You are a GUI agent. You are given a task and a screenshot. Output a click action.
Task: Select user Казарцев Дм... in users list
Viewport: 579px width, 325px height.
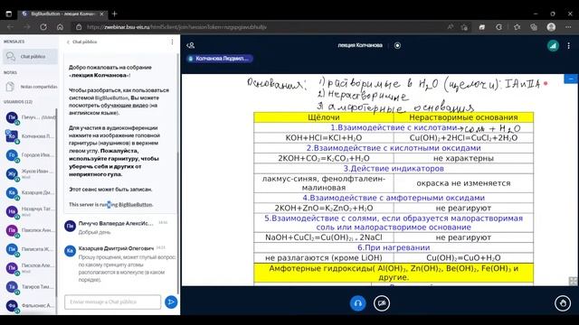pos(30,192)
